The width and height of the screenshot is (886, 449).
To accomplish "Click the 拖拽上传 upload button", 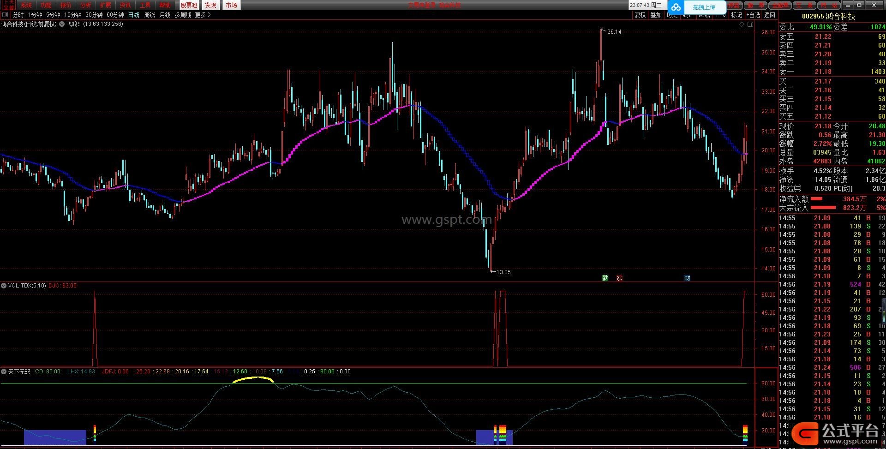I will 704,7.
